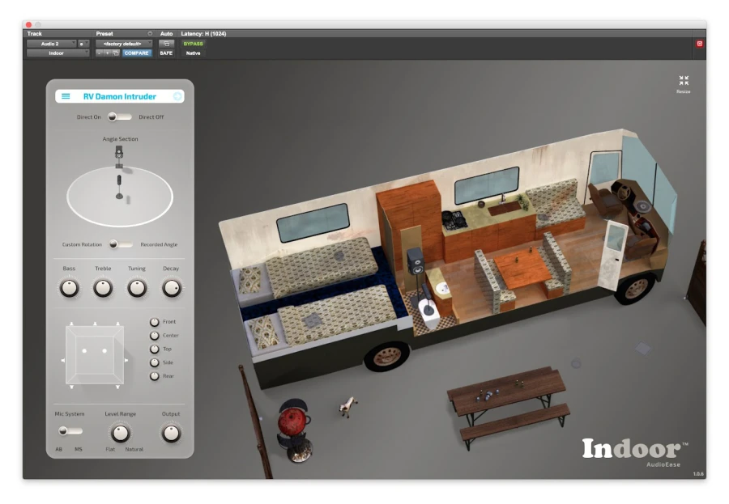Click the Resize icon in the 3D view
The image size is (729, 504).
coord(684,80)
